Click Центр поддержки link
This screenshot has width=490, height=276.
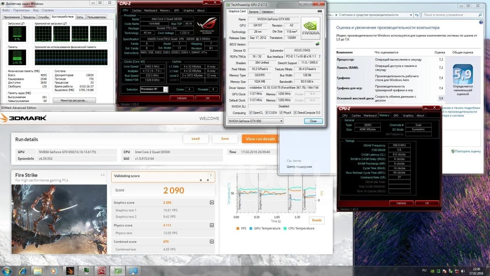tap(299, 167)
